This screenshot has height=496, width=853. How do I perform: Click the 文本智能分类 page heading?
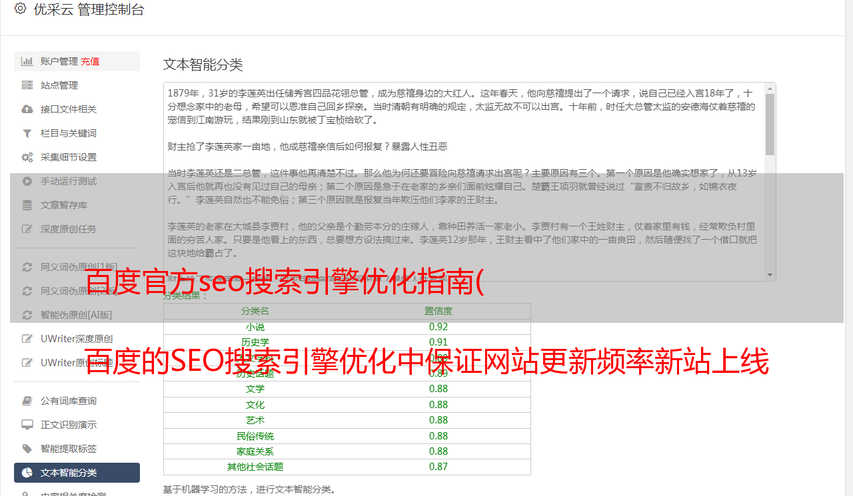tap(203, 65)
